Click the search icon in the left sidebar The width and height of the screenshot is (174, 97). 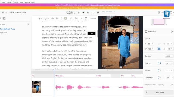click(x=1, y=18)
